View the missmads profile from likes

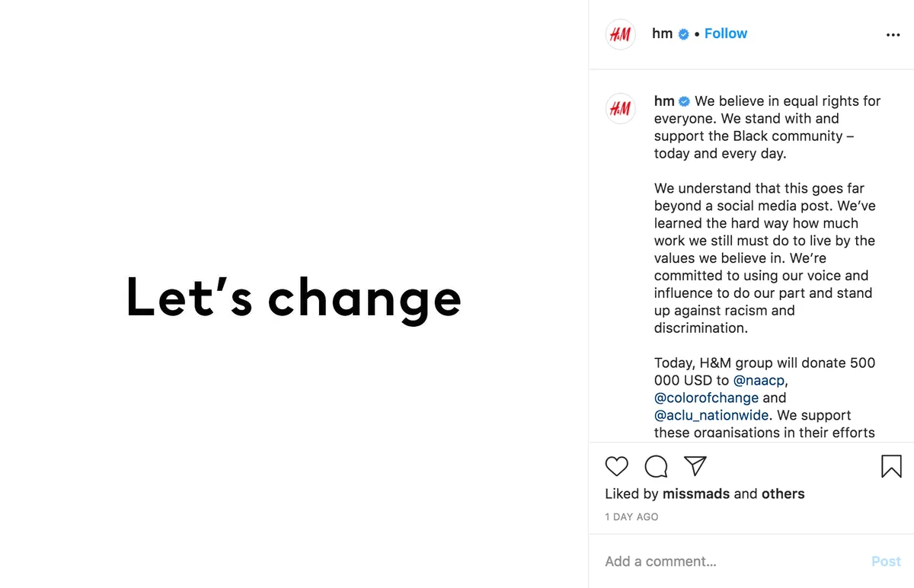pyautogui.click(x=696, y=494)
